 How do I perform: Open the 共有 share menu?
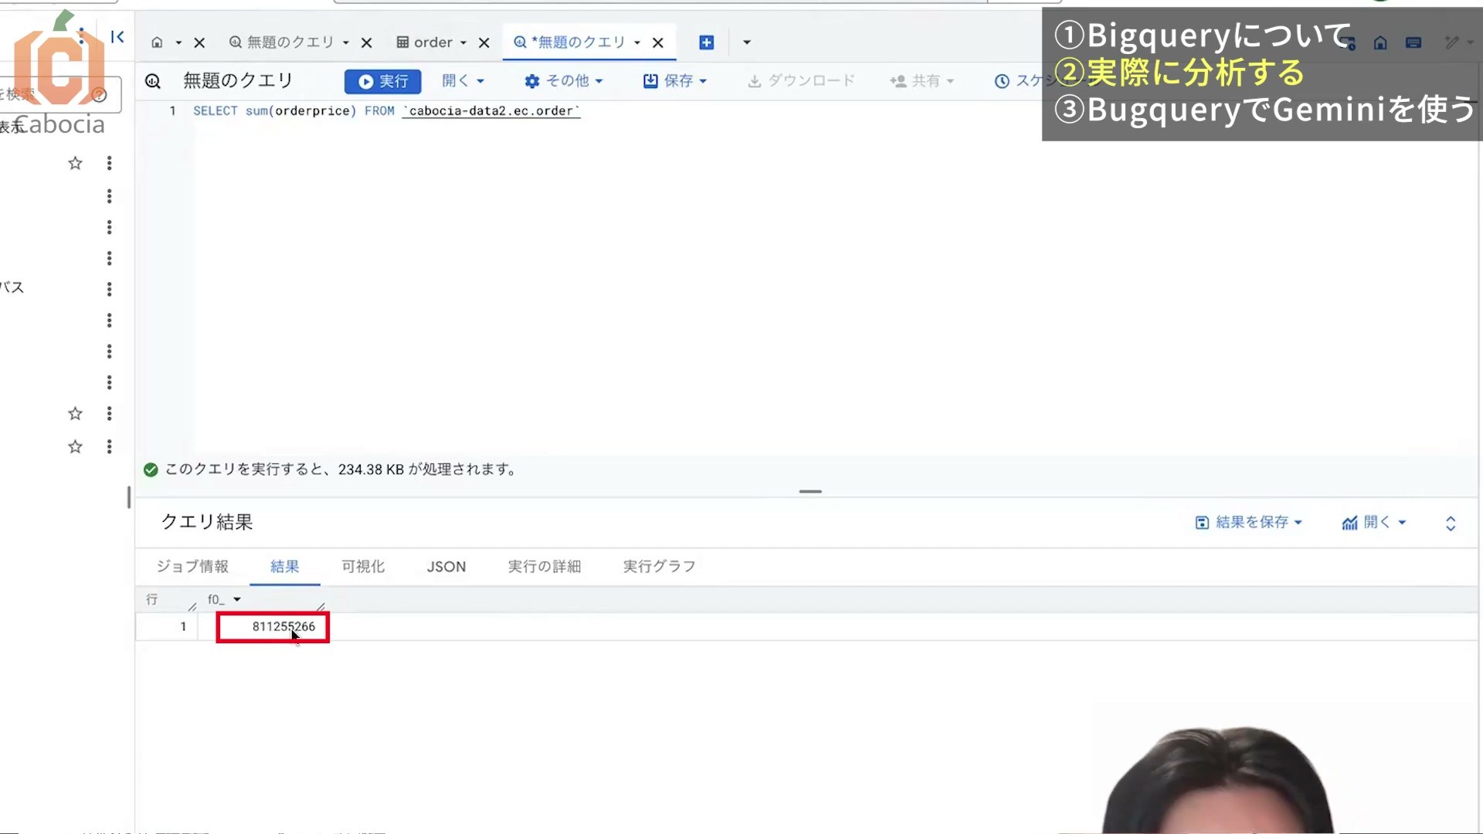point(921,80)
